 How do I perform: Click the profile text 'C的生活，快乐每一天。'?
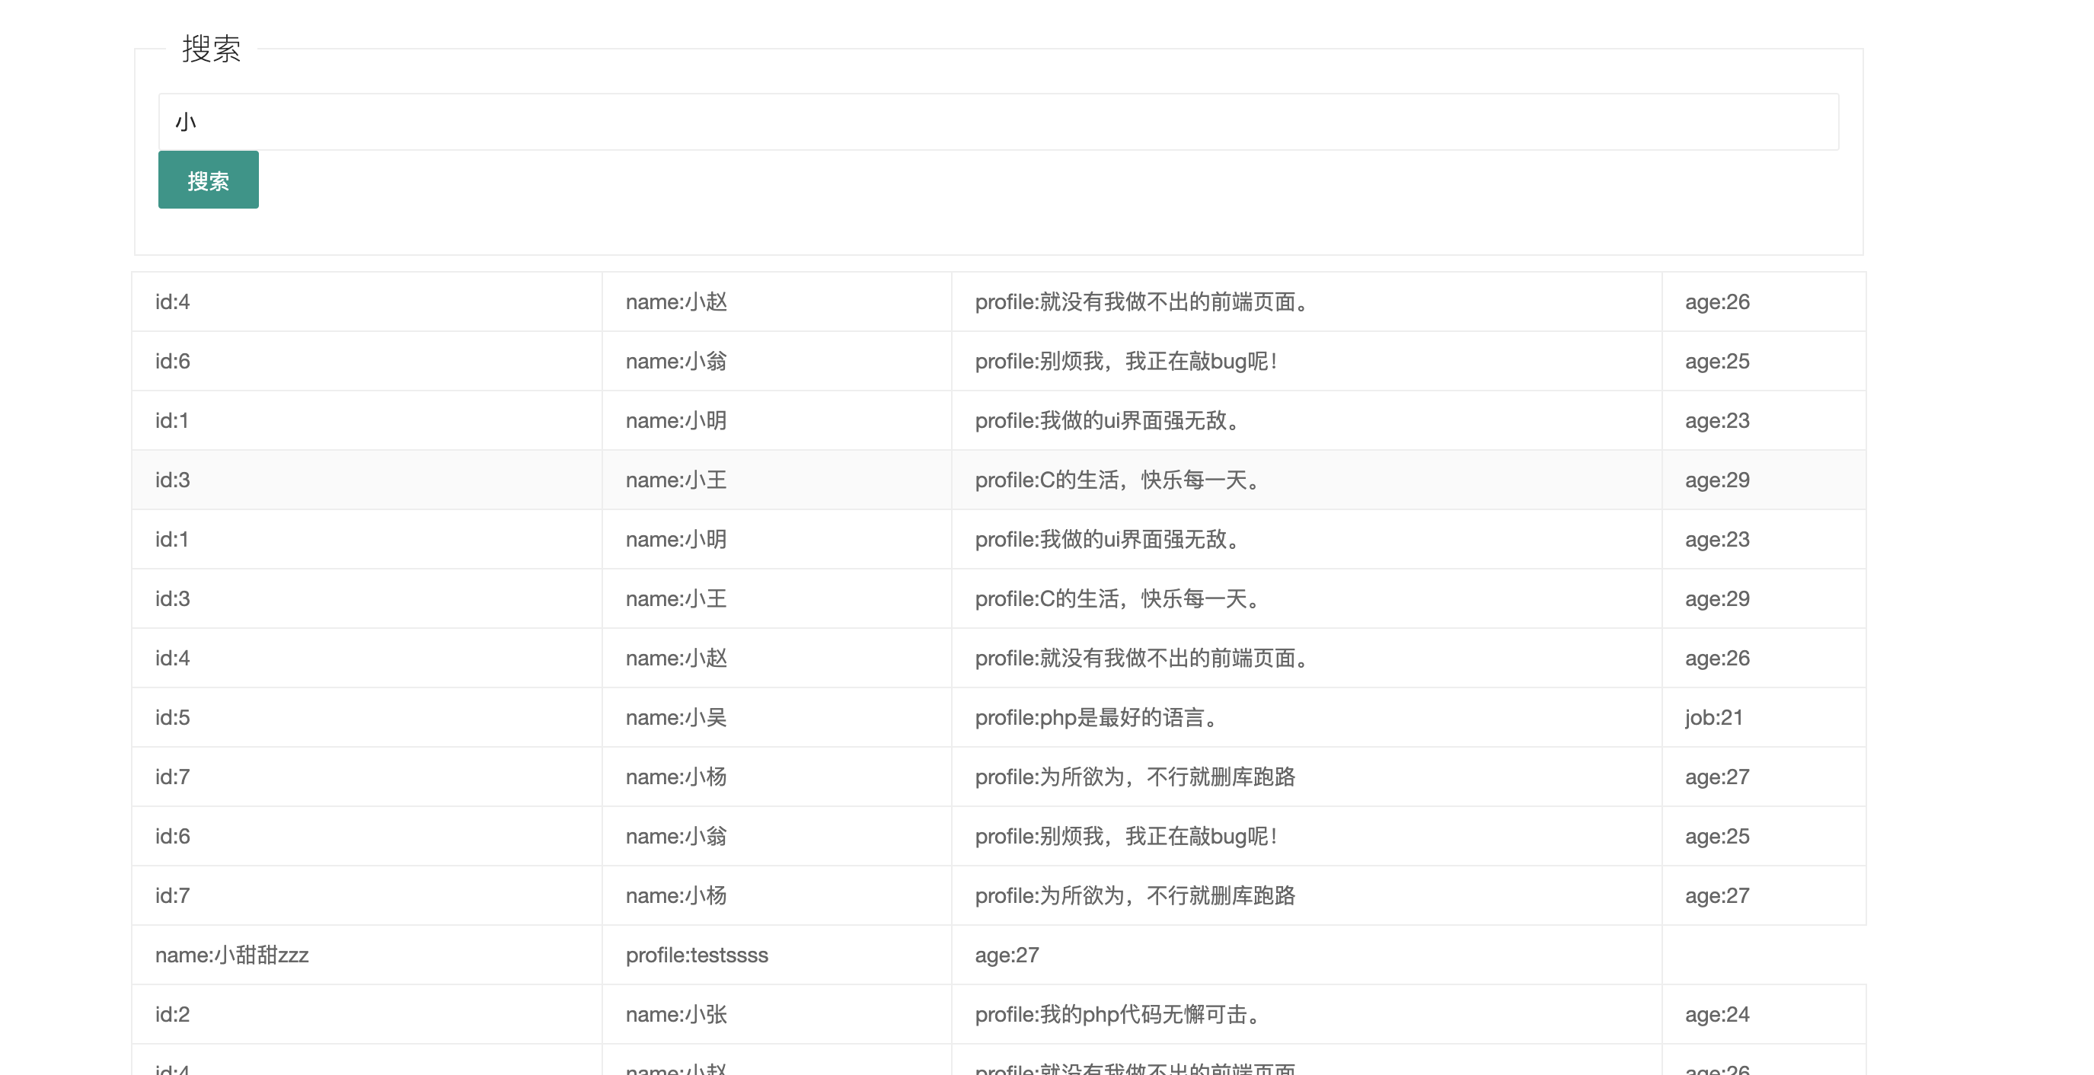[x=1119, y=480]
